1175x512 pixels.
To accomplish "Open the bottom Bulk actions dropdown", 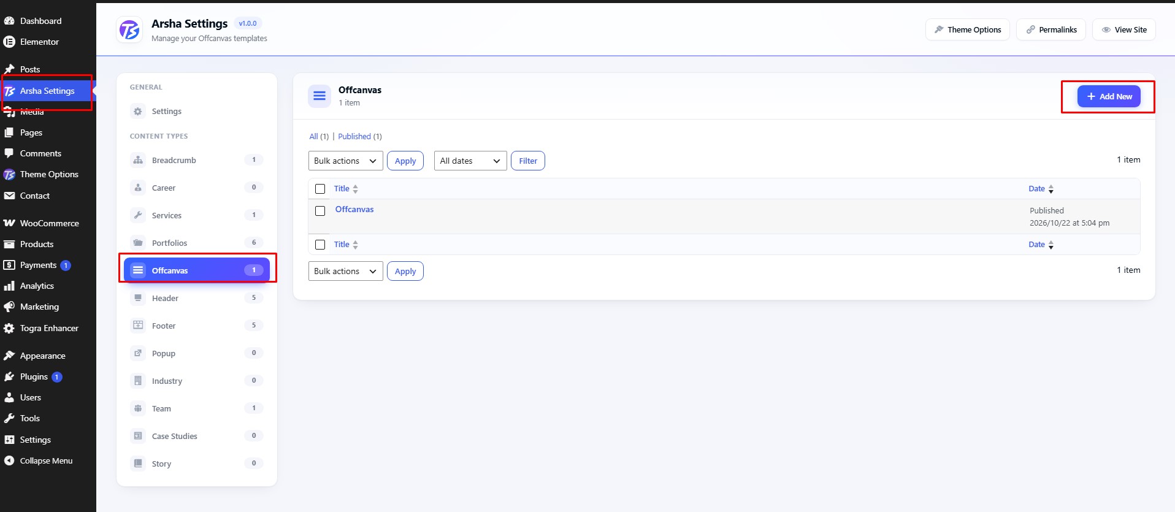I will (346, 271).
